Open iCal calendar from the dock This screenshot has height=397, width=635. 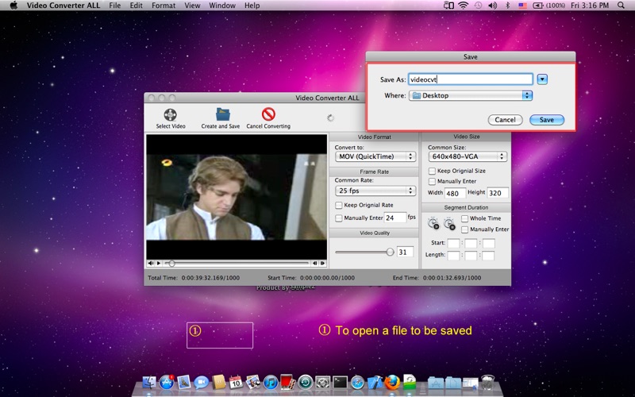(x=236, y=382)
